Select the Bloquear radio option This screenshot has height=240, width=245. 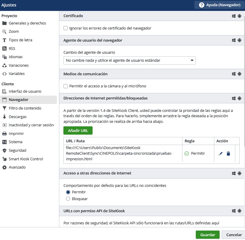pos(68,199)
